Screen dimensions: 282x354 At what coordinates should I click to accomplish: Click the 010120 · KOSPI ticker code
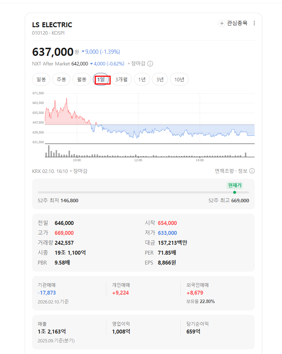tap(48, 33)
